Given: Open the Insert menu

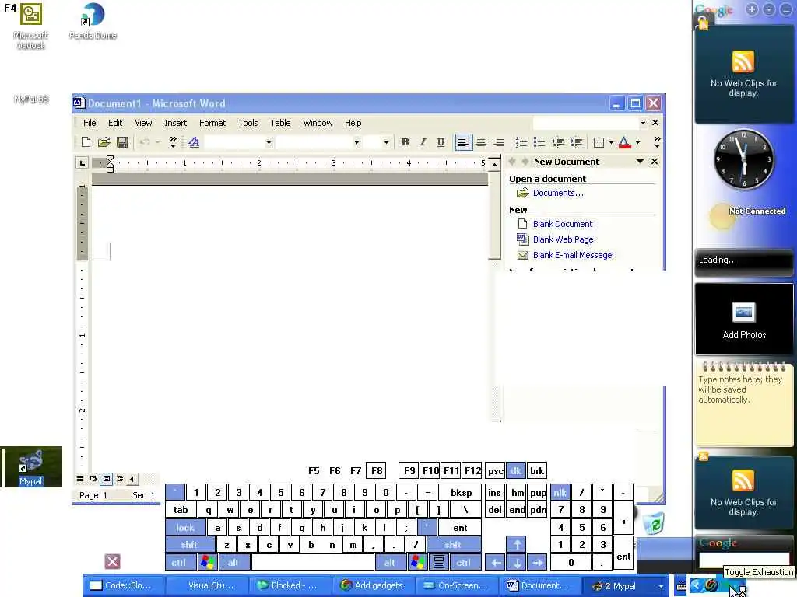Looking at the screenshot, I should 175,123.
